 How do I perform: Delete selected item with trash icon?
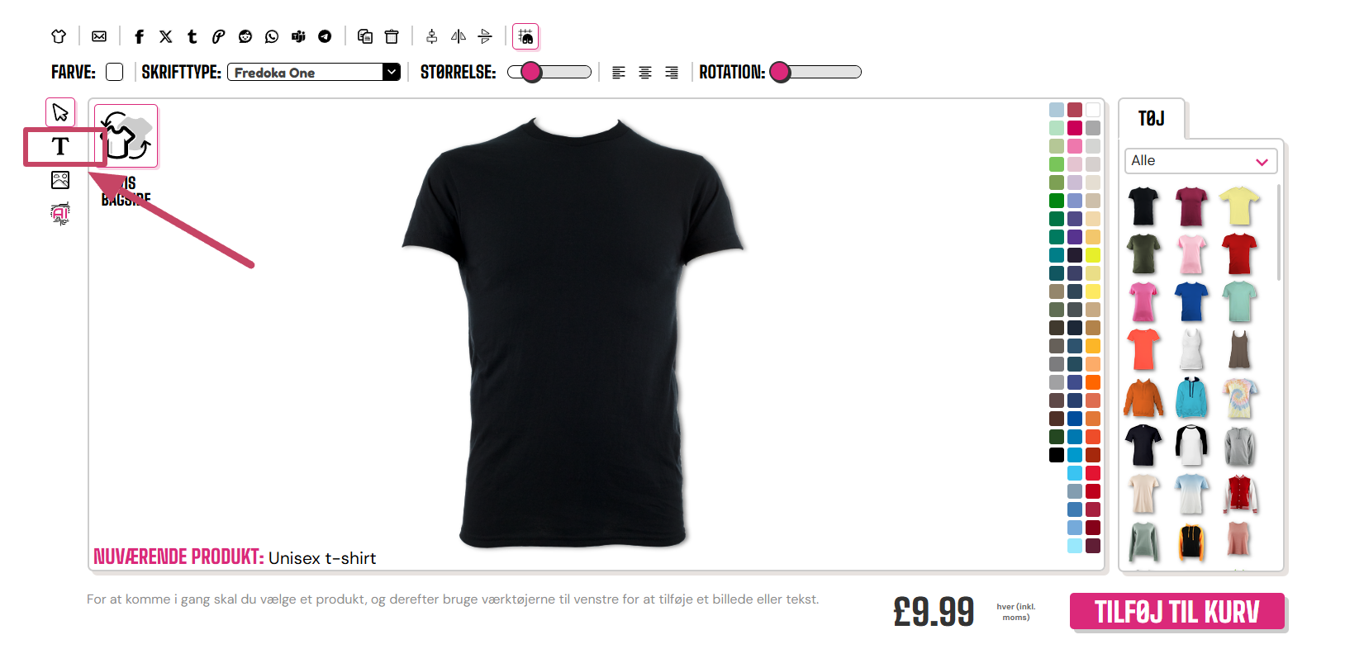click(392, 36)
